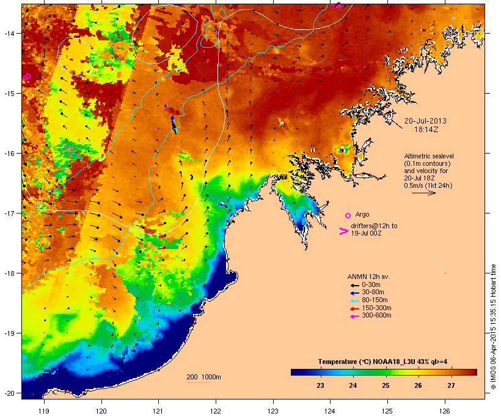Image resolution: width=501 pixels, height=416 pixels.
Task: Click the blue 30-80m legend arrow
Action: tap(354, 293)
